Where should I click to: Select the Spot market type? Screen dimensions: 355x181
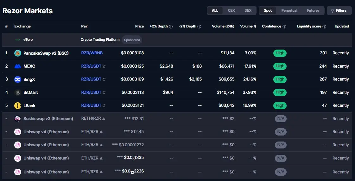pos(268,11)
